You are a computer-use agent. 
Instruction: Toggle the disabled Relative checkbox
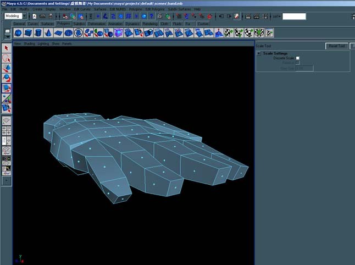point(297,63)
